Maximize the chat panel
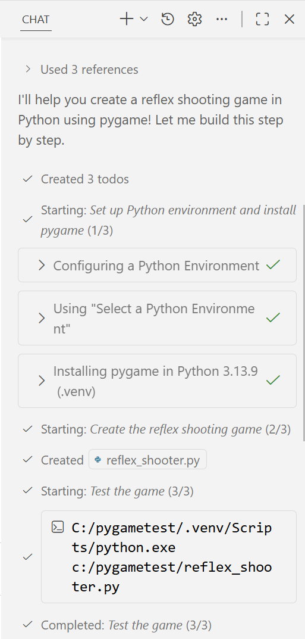Image resolution: width=305 pixels, height=639 pixels. (262, 19)
